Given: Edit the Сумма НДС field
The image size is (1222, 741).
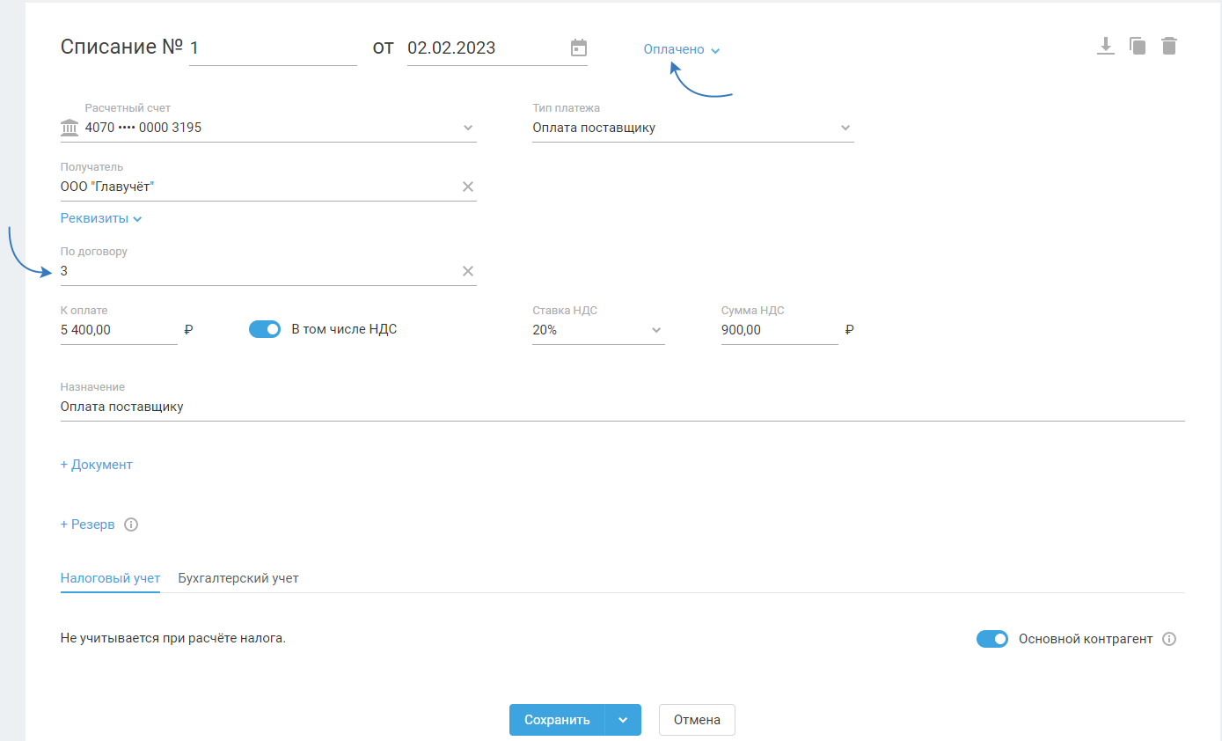Looking at the screenshot, I should (x=779, y=330).
